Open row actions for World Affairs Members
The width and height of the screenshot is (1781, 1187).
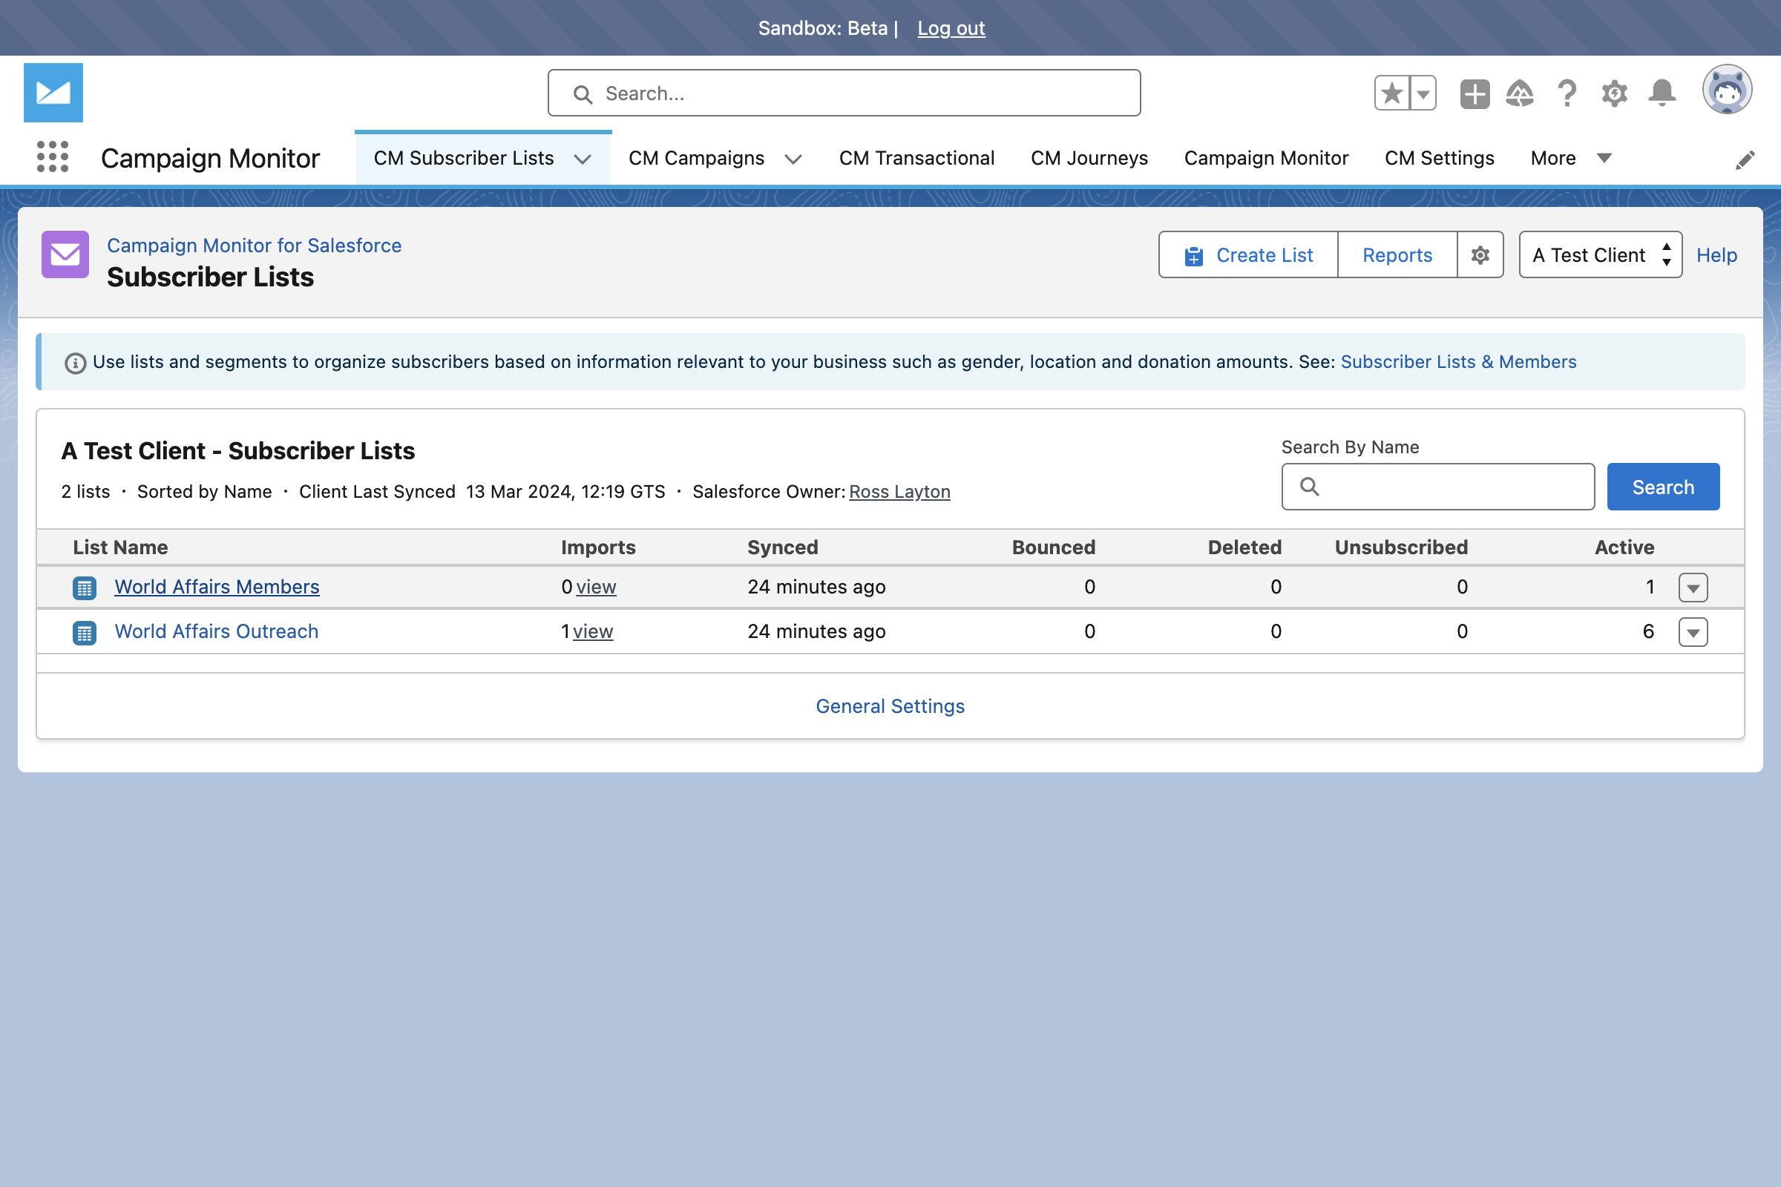coord(1693,588)
